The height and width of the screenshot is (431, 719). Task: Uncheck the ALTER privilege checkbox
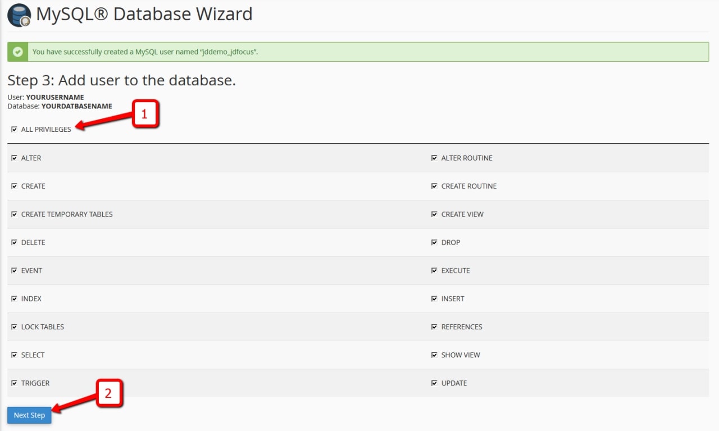click(x=15, y=158)
